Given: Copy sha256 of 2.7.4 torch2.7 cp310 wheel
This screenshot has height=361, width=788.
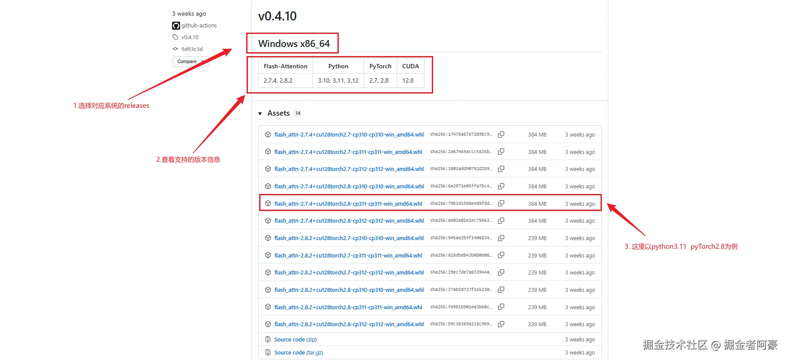Looking at the screenshot, I should point(501,134).
